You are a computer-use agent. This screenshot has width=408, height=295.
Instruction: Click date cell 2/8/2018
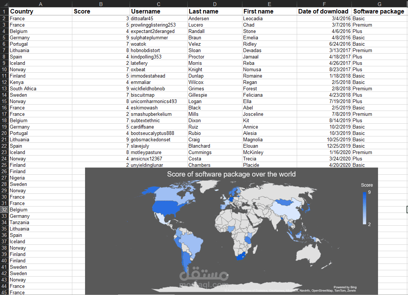pos(324,88)
